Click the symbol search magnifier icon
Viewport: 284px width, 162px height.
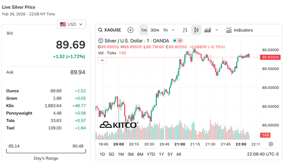coord(100,30)
